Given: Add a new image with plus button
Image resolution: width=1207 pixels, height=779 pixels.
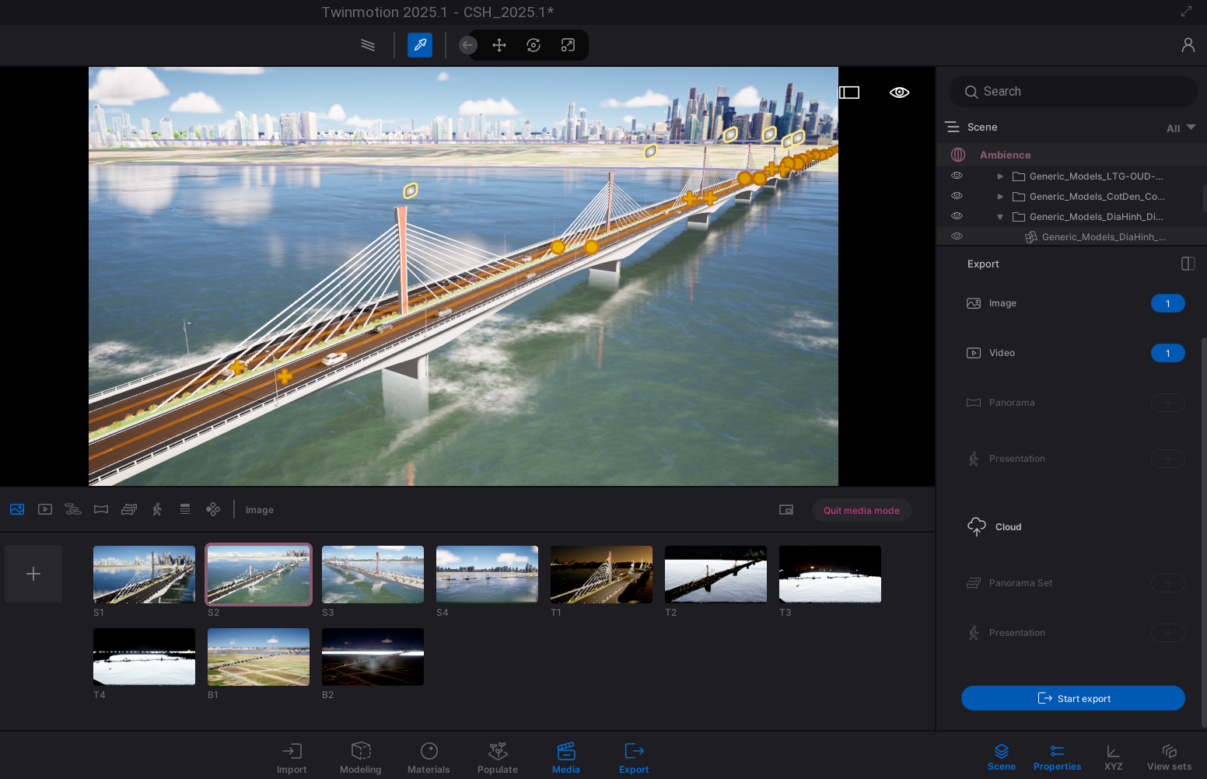Looking at the screenshot, I should pyautogui.click(x=33, y=574).
